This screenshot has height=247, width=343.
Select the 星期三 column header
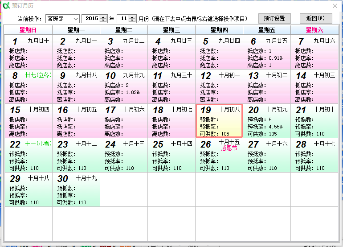coord(171,30)
